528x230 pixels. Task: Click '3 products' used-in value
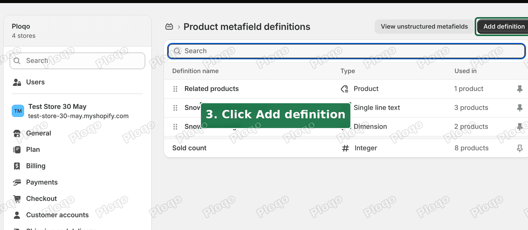coord(471,108)
